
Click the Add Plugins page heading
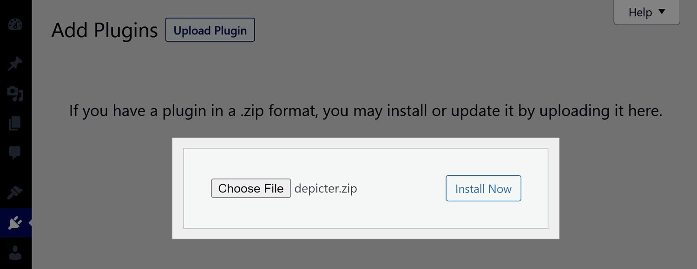(x=105, y=31)
